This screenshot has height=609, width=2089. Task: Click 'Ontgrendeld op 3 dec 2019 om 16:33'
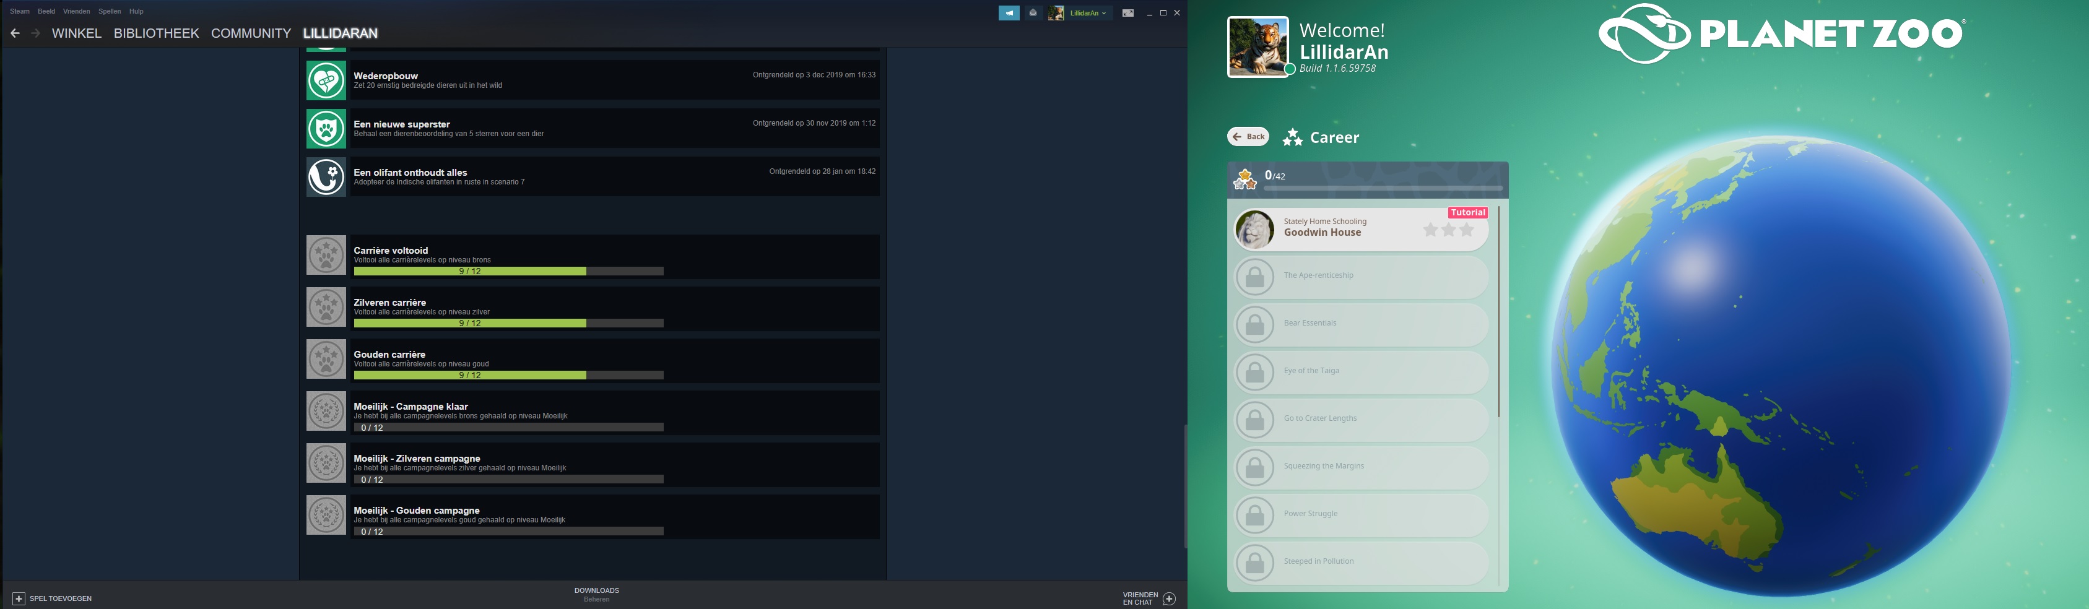(x=814, y=75)
